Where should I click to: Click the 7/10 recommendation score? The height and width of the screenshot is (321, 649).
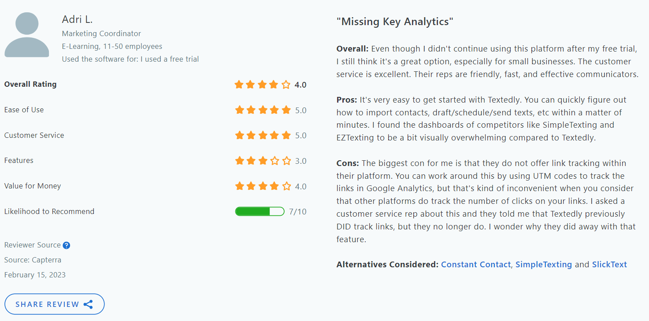pos(298,212)
